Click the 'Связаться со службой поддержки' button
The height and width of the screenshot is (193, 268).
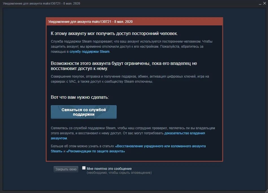tap(84, 112)
